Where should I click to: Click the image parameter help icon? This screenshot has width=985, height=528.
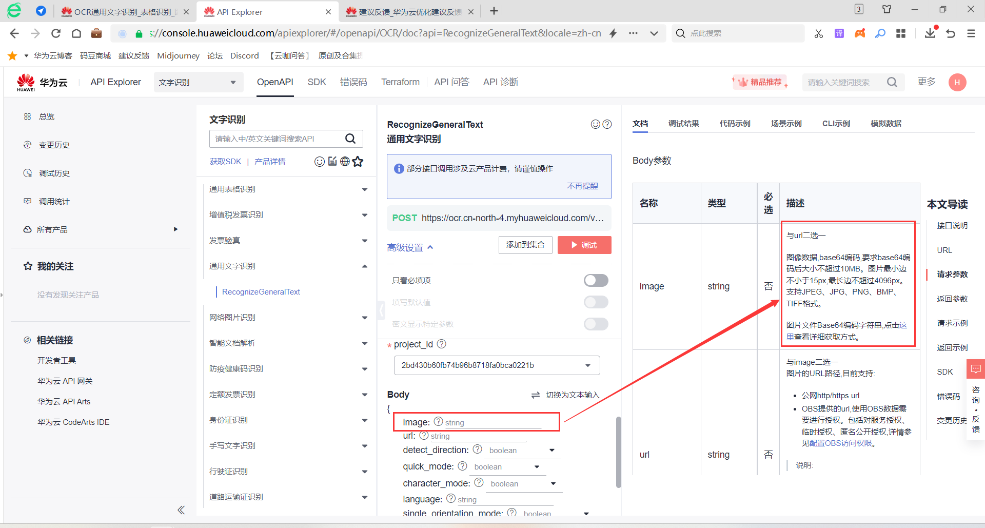(438, 421)
